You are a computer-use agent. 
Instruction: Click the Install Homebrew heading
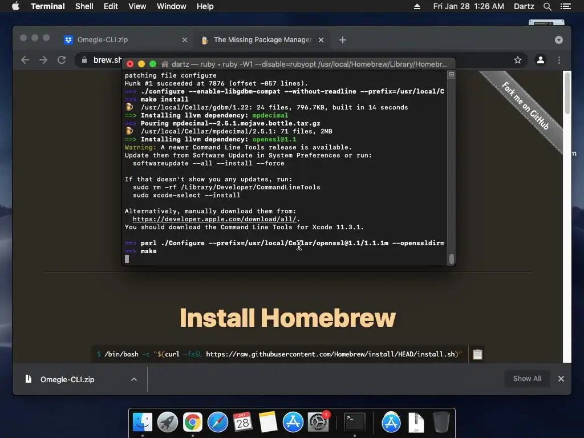(287, 318)
